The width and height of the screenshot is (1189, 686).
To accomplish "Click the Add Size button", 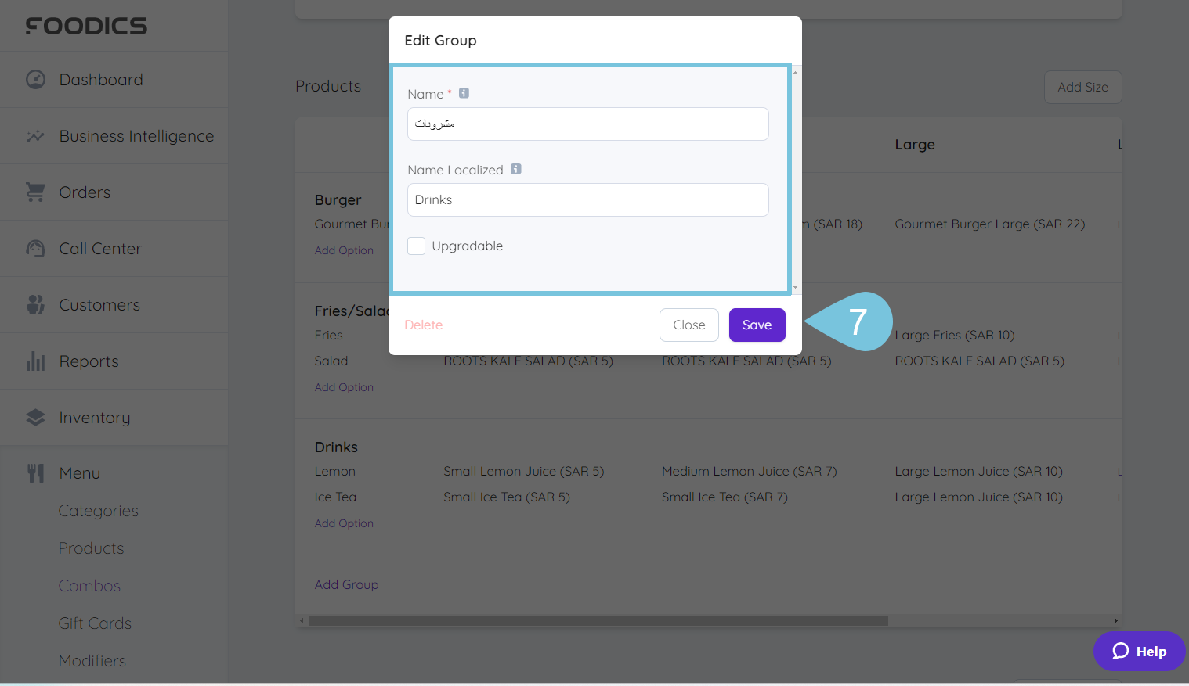I will (1082, 87).
